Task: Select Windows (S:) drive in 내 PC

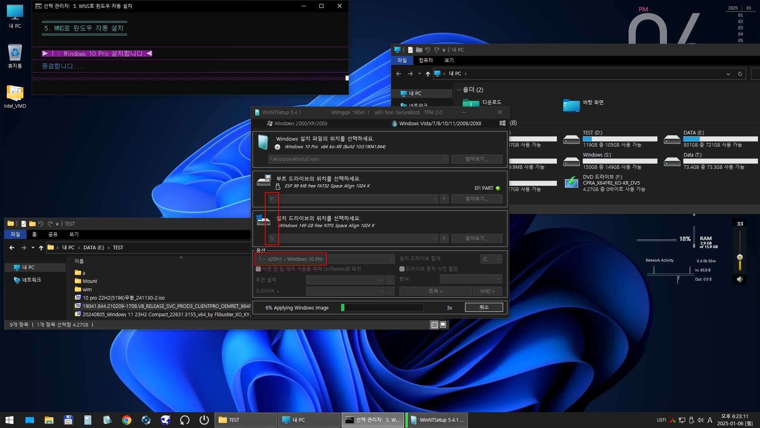Action: (x=610, y=161)
